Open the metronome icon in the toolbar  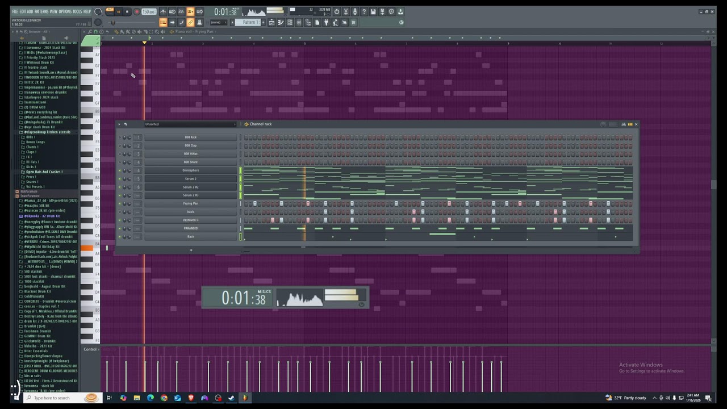[x=163, y=11]
